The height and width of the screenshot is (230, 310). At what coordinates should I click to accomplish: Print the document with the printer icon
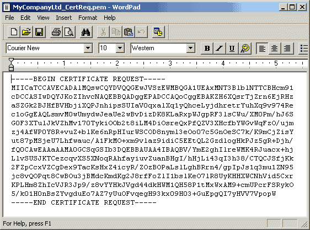click(56, 32)
